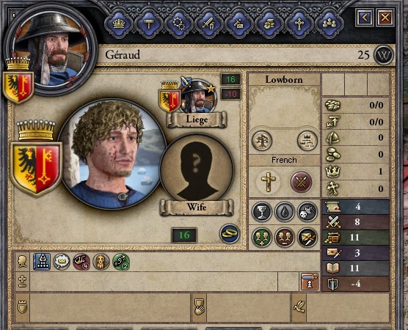Click the skull assassination plot button

[x=307, y=212]
